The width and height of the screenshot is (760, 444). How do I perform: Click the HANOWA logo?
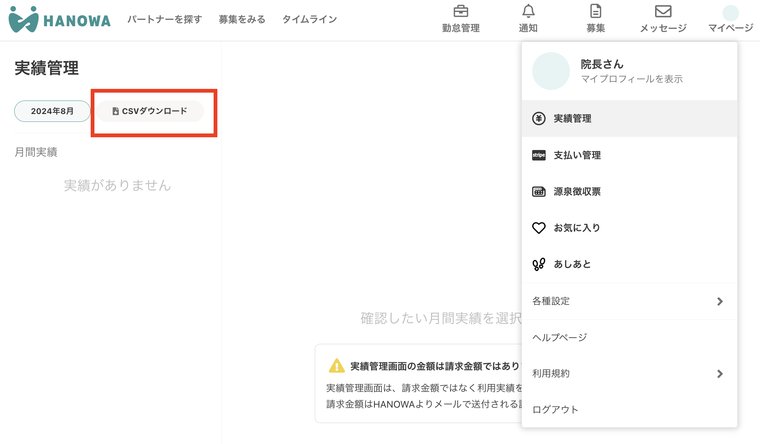60,19
